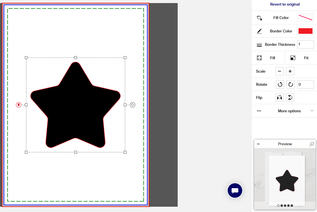Click the bottom-center resize handle
The image size is (317, 212).
(76, 152)
